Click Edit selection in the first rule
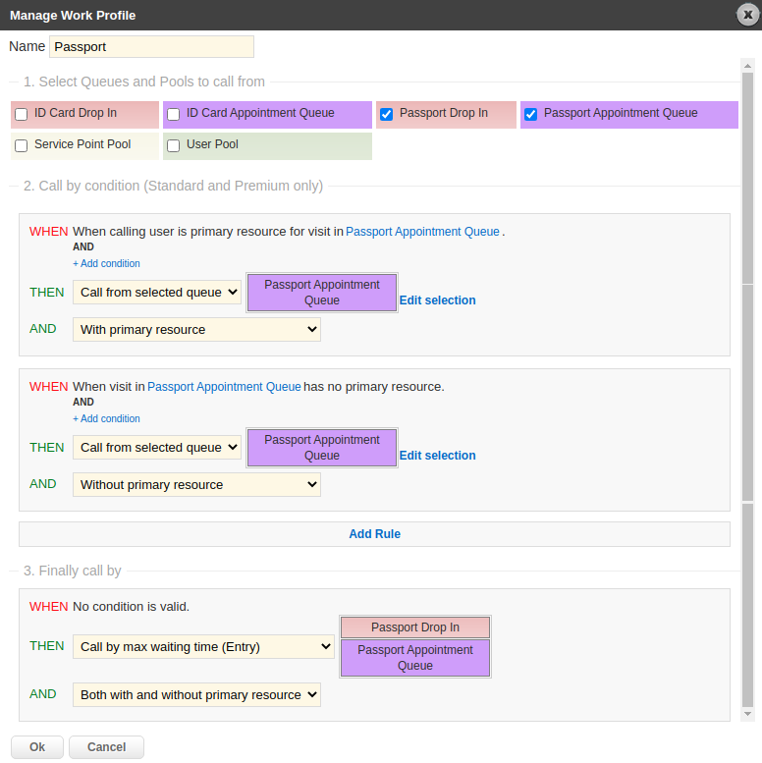Screen dimensions: 762x763 437,300
